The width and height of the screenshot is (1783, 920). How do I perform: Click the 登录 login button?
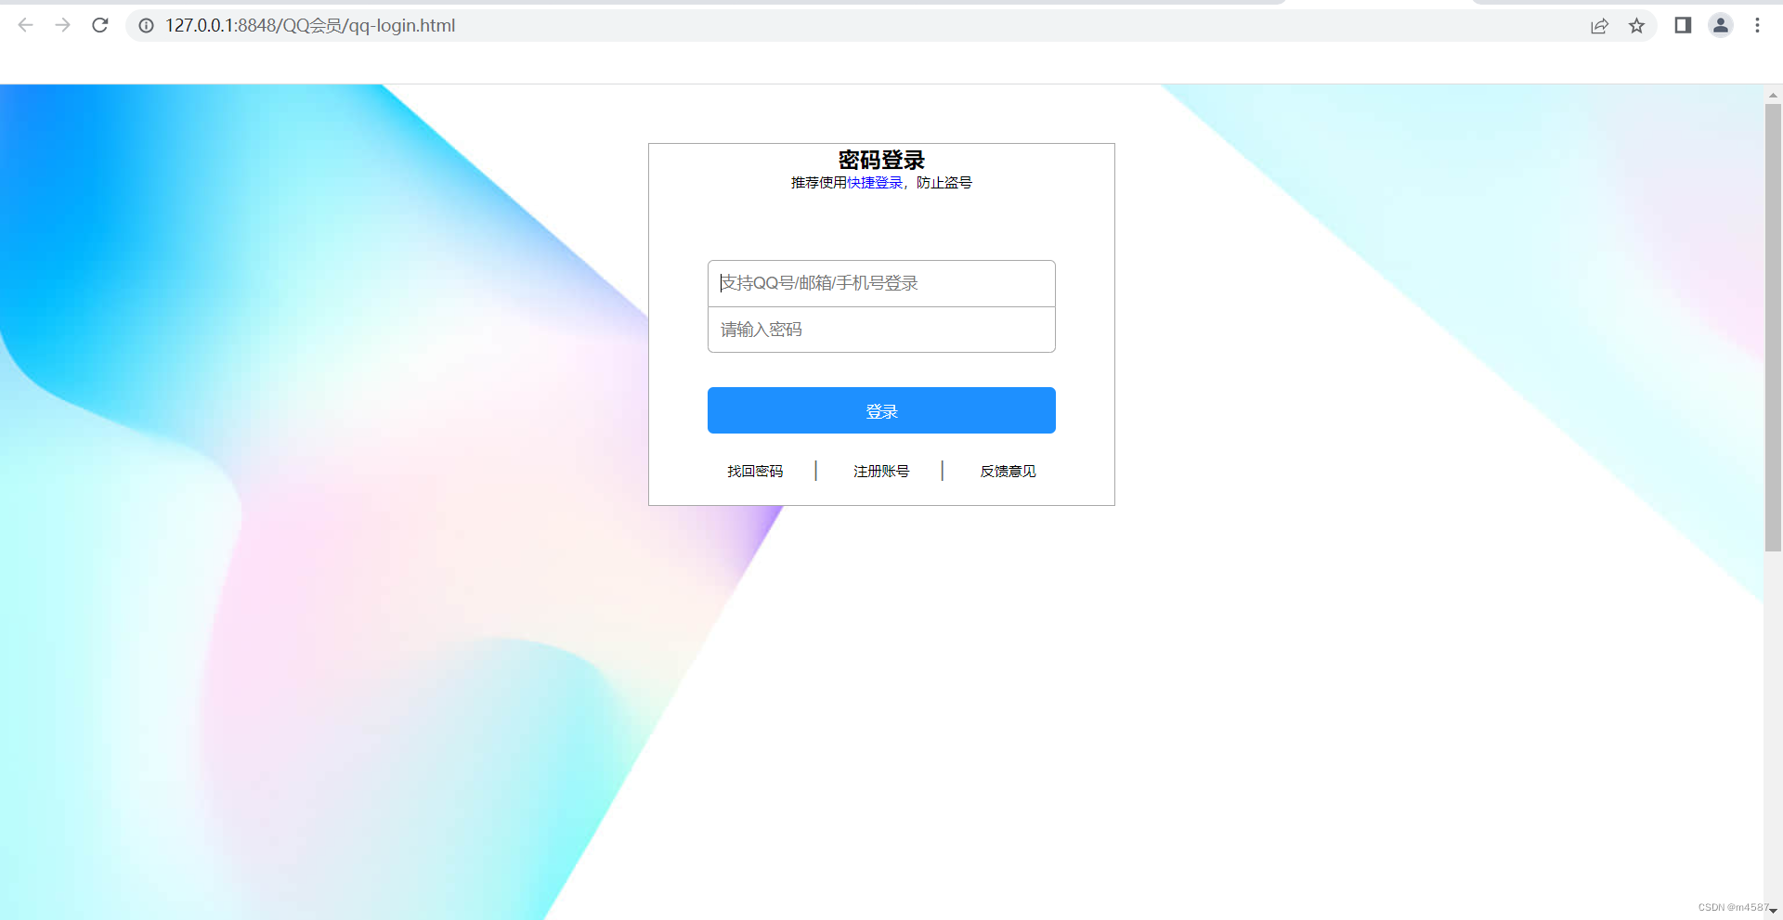(x=880, y=410)
